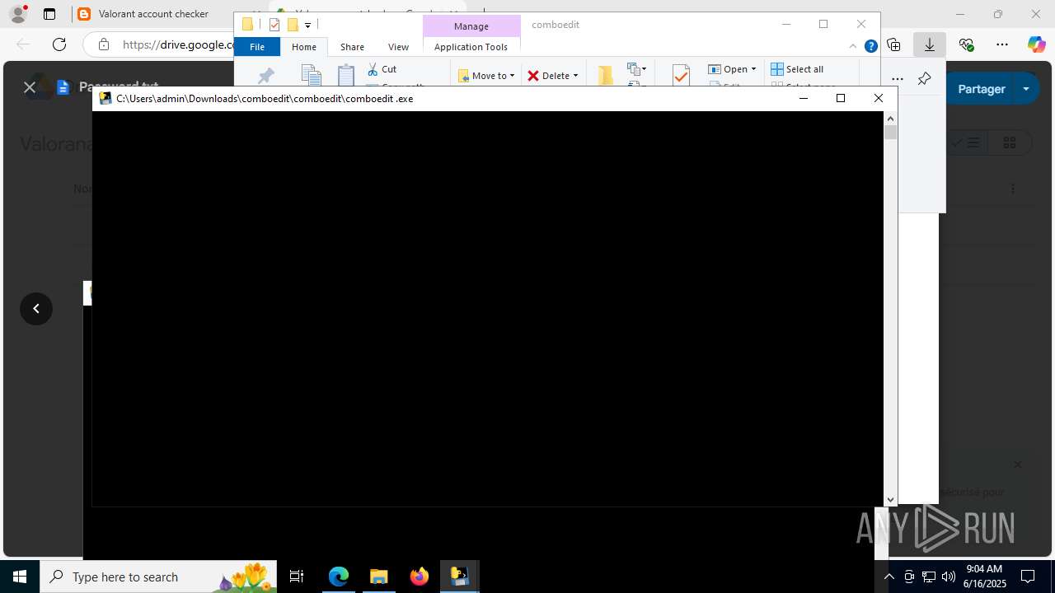Image resolution: width=1055 pixels, height=593 pixels.
Task: Click the console scrollbar up arrow
Action: [890, 118]
